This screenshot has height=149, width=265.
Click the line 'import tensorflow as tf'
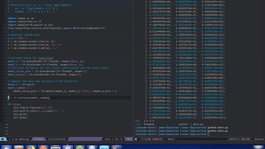pos(24,22)
